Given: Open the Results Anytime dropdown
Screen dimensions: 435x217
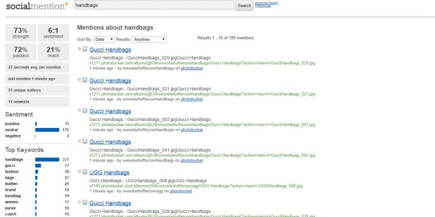Looking at the screenshot, I should tap(150, 40).
